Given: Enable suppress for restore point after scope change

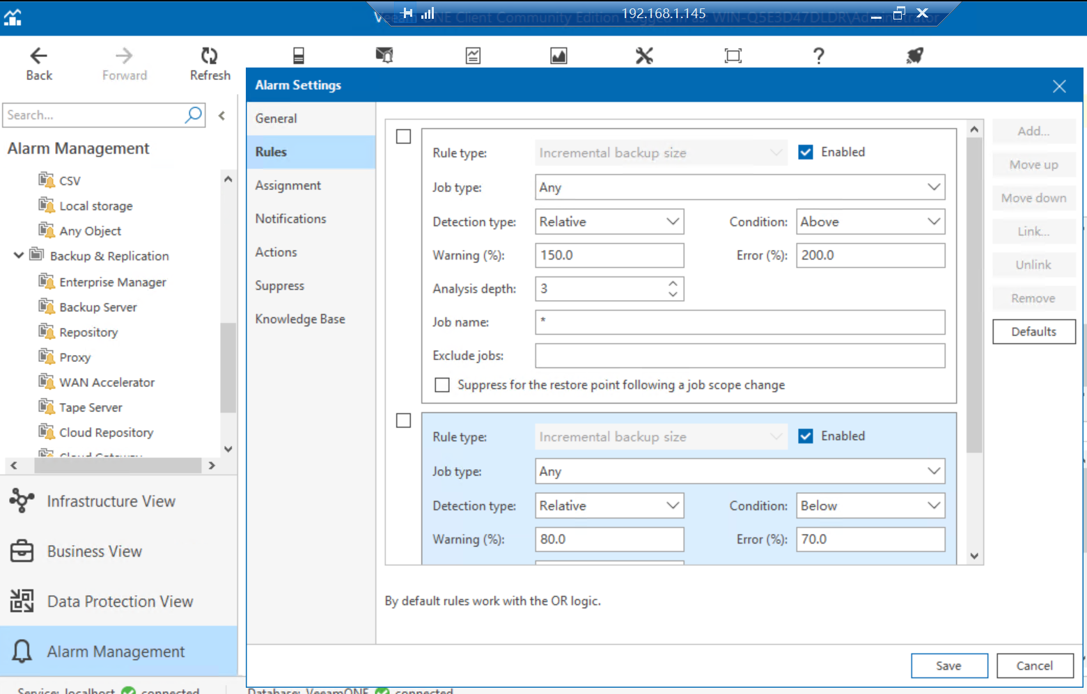Looking at the screenshot, I should pyautogui.click(x=442, y=385).
